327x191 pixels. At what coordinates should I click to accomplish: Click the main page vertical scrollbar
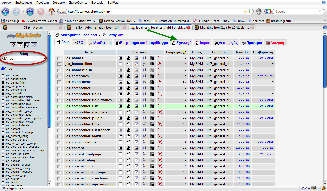(325, 62)
